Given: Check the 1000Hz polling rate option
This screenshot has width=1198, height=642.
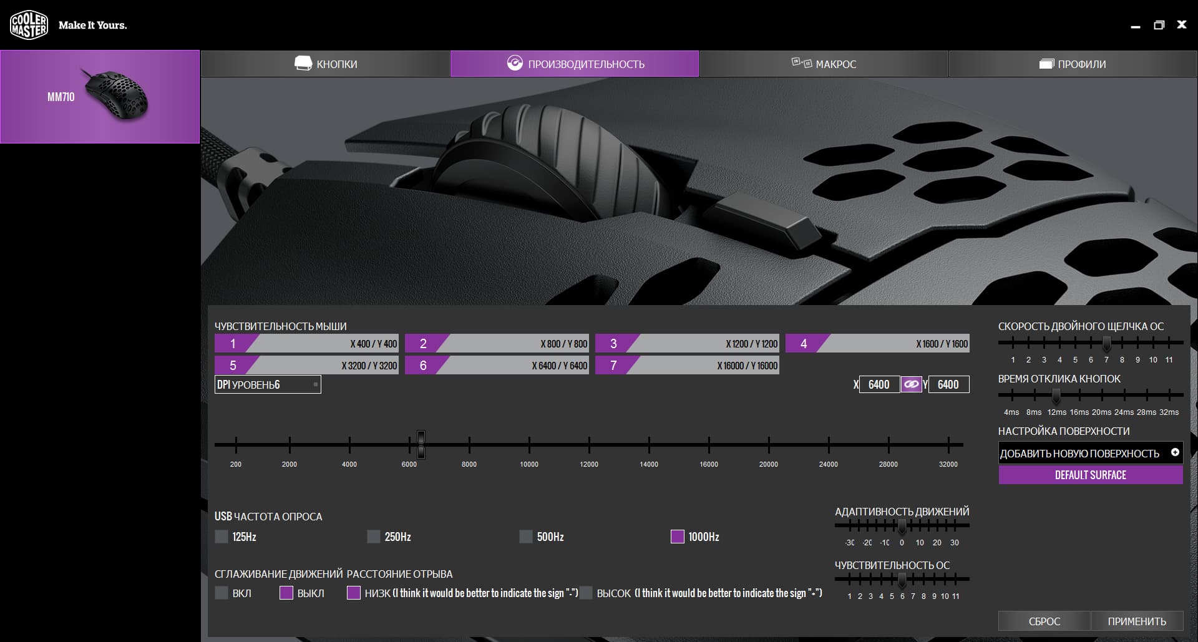Looking at the screenshot, I should click(x=677, y=537).
